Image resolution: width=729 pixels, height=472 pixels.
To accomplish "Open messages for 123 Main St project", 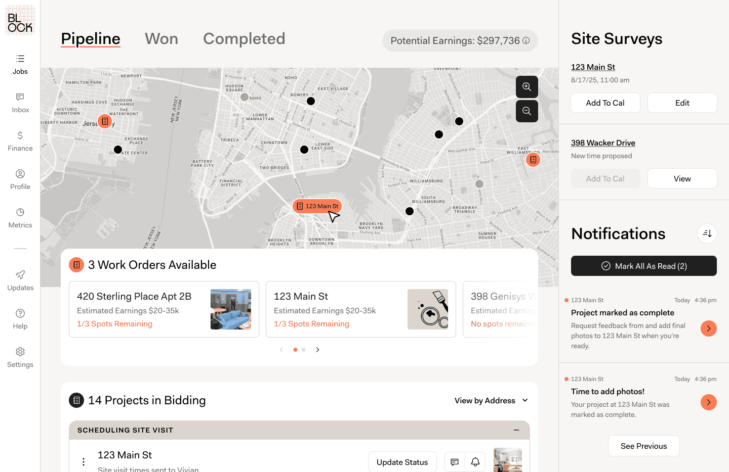I will tap(455, 462).
